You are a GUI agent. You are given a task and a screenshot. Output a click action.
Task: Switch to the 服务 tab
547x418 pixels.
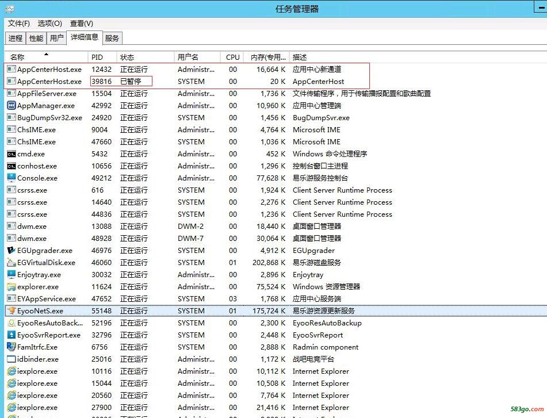click(x=112, y=38)
